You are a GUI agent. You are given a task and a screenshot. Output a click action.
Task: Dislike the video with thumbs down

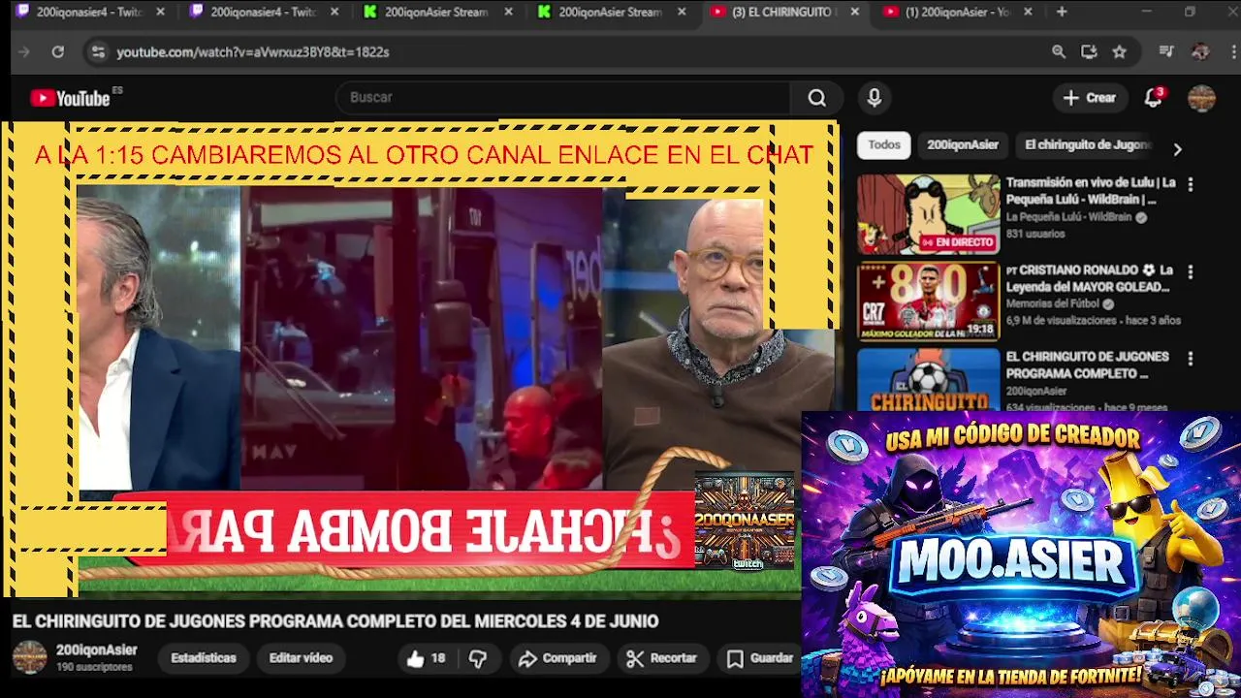tap(478, 658)
